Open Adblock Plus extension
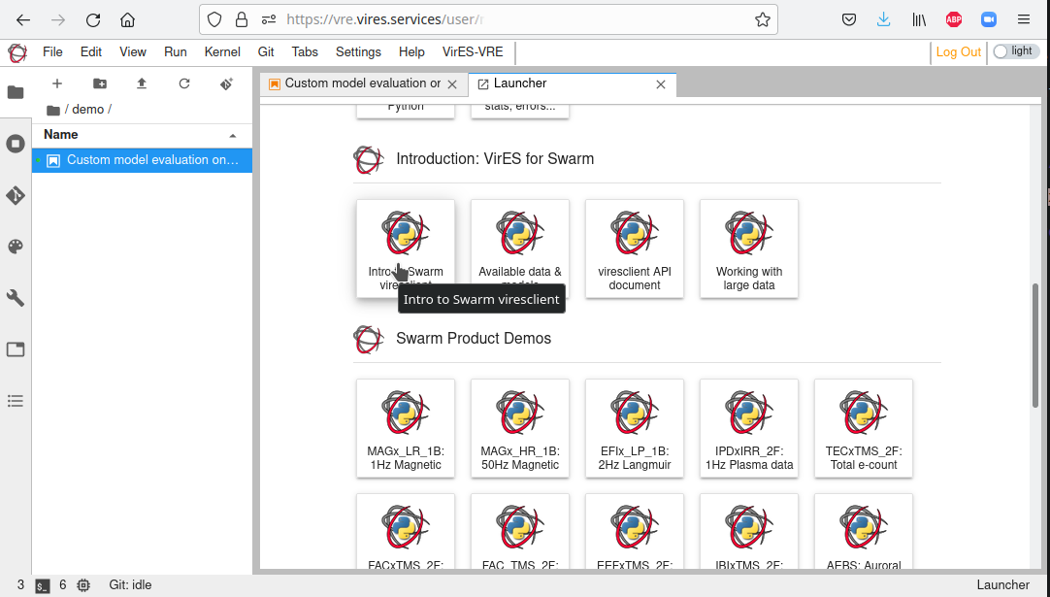 coord(954,20)
